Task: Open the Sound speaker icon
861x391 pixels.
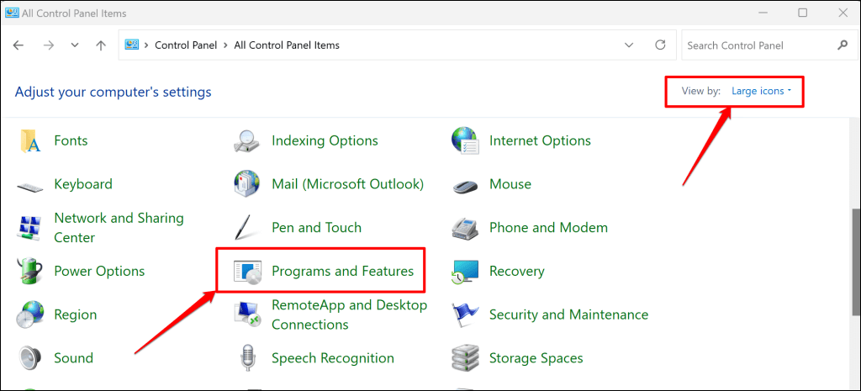Action: click(30, 358)
